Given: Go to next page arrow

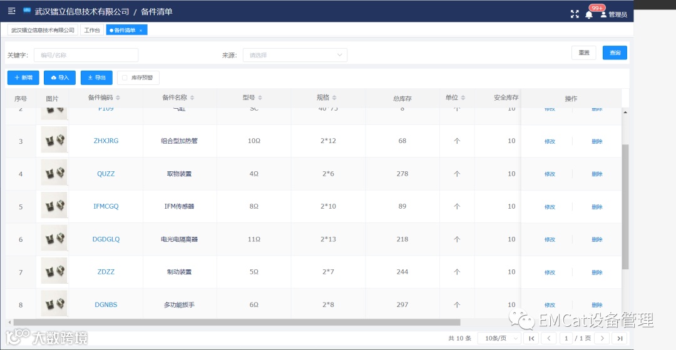Looking at the screenshot, I should (602, 338).
